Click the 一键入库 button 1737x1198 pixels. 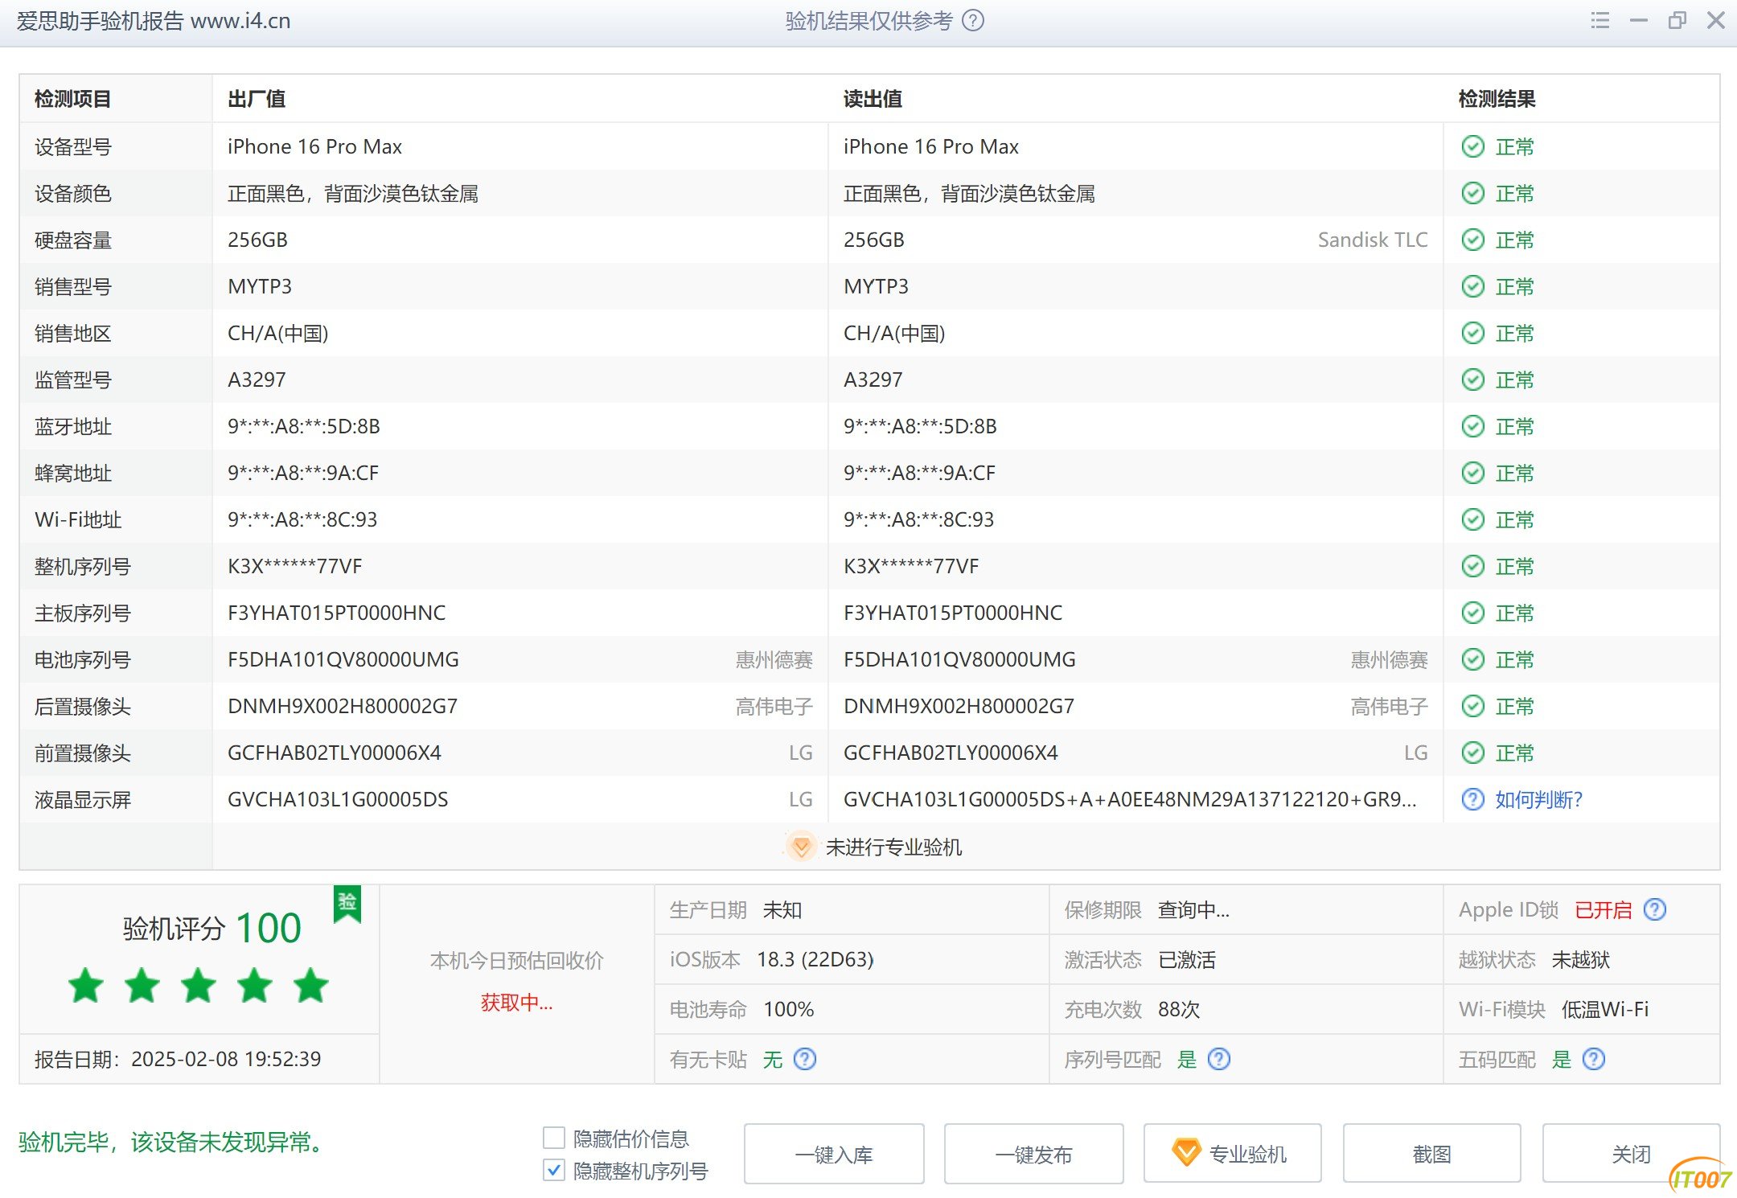tap(834, 1154)
